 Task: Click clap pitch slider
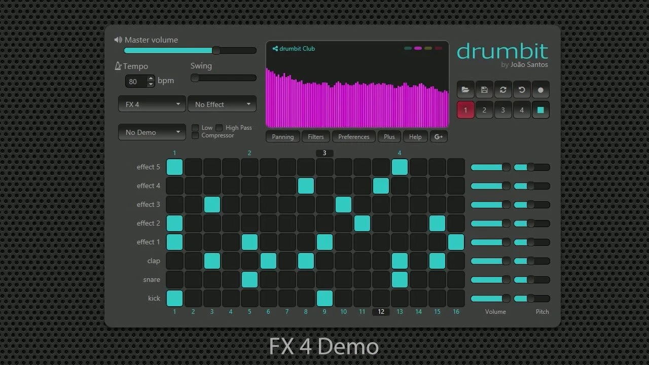click(x=532, y=261)
